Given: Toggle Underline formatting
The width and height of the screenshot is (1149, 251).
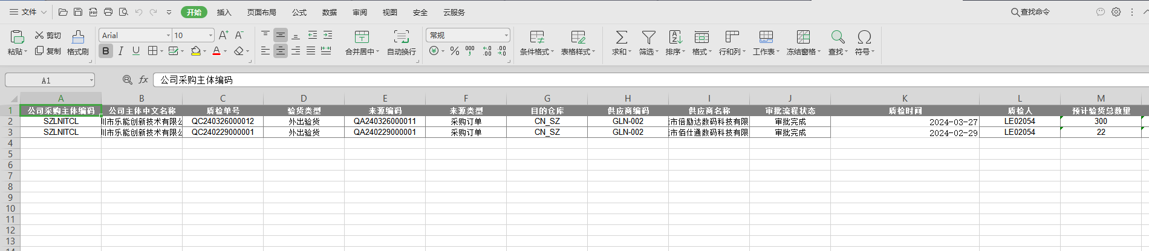Looking at the screenshot, I should (136, 51).
